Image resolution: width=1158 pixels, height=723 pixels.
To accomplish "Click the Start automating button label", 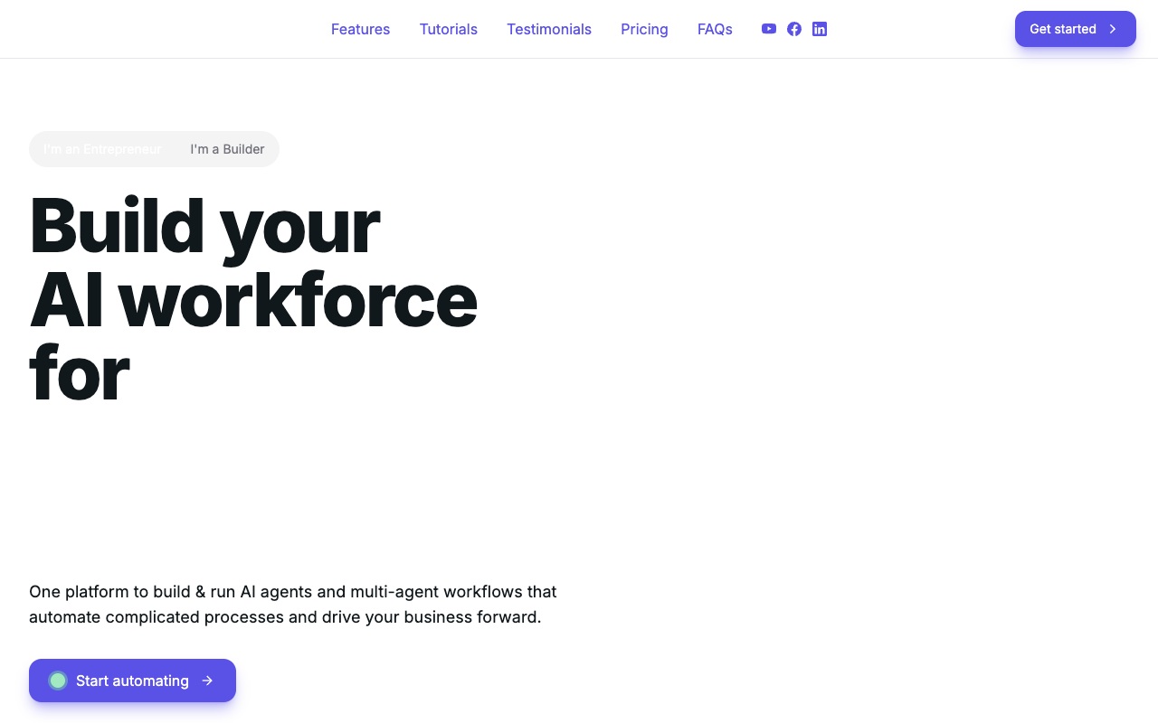I will tap(132, 681).
